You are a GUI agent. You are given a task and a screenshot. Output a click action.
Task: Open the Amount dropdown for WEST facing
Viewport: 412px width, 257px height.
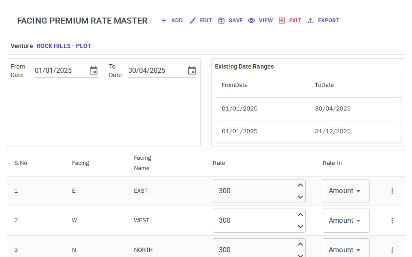point(346,221)
